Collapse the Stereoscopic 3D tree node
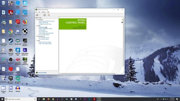The image size is (180, 101). click(x=37, y=36)
